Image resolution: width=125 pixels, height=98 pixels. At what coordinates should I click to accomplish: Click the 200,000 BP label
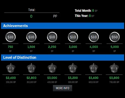(11, 82)
